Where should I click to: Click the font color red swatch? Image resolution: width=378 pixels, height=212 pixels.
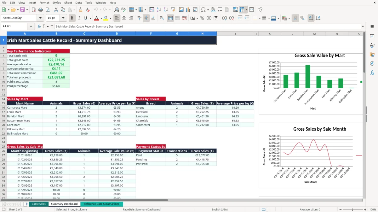pos(97,18)
